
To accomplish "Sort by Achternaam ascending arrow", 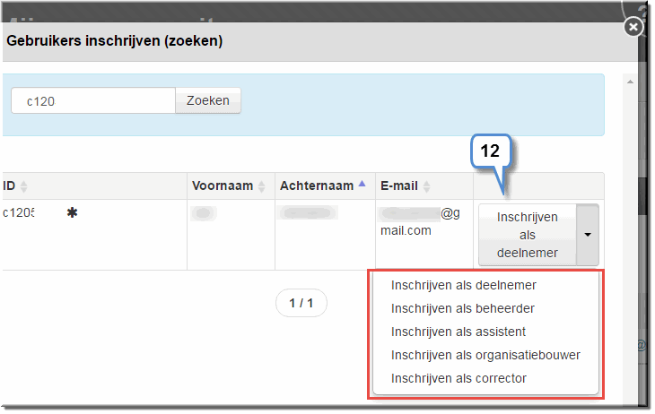I will 362,183.
